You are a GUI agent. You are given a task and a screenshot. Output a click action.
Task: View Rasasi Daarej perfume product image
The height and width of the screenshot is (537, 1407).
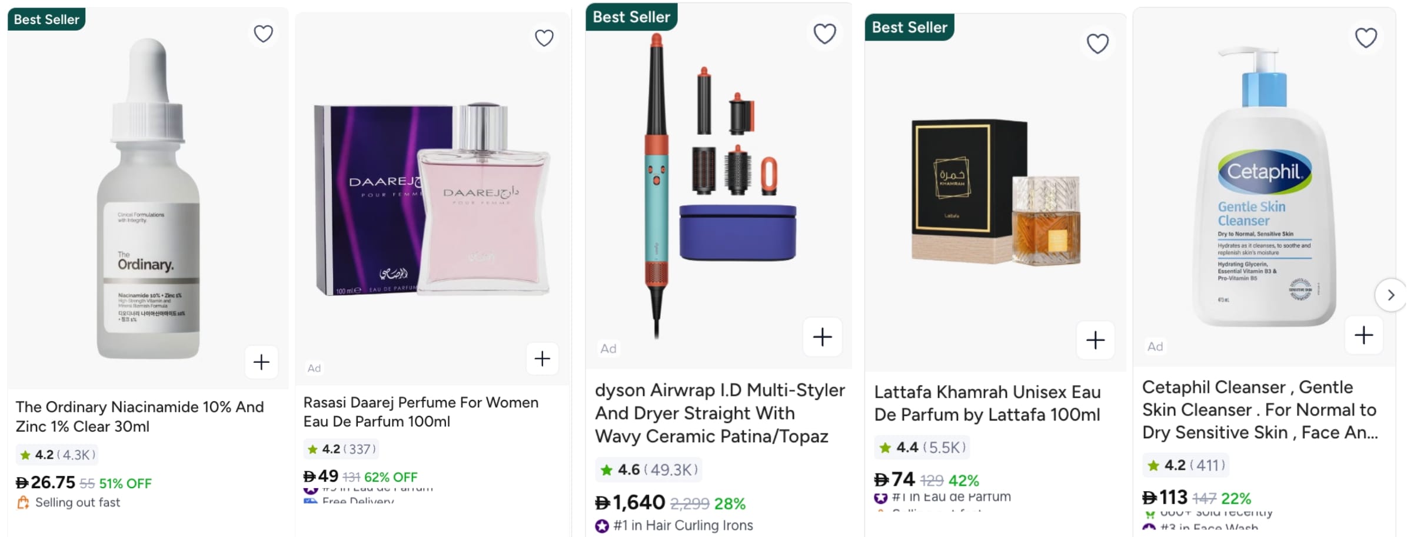433,200
